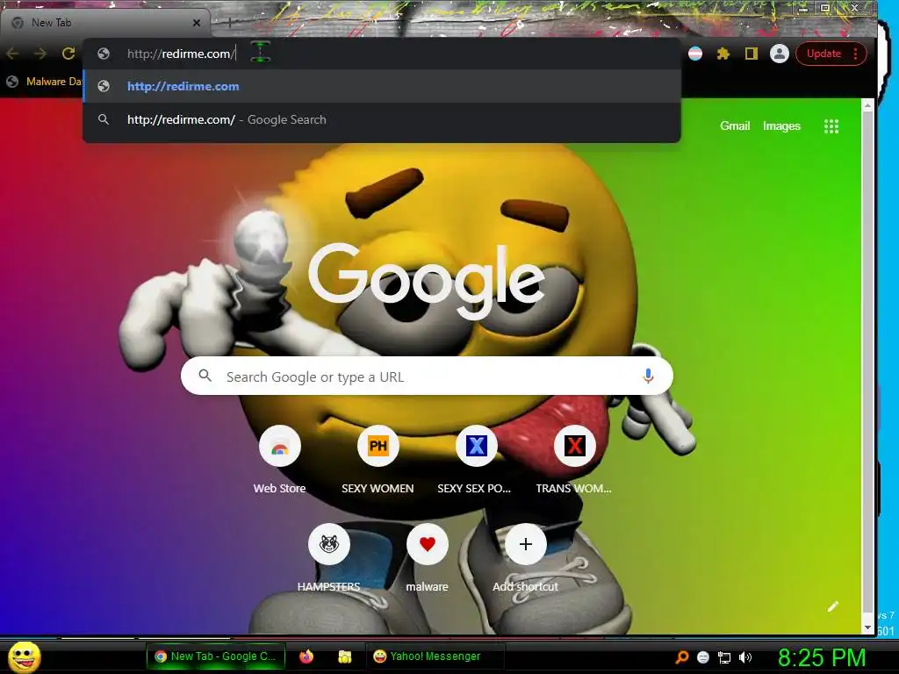Open the profile avatar menu
The image size is (899, 674).
(780, 54)
